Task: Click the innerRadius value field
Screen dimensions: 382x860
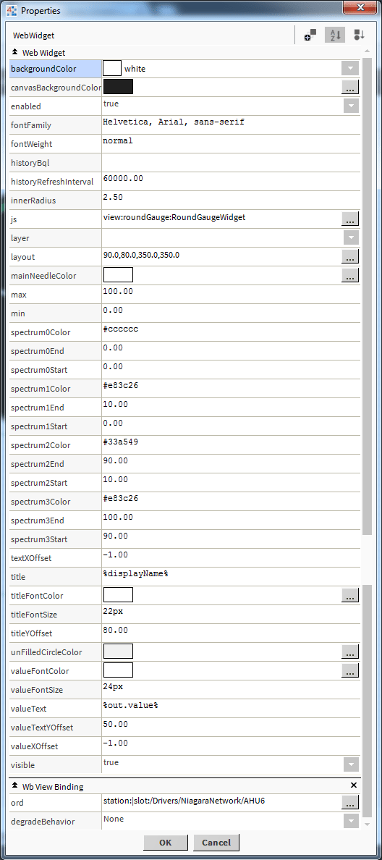Action: (231, 200)
